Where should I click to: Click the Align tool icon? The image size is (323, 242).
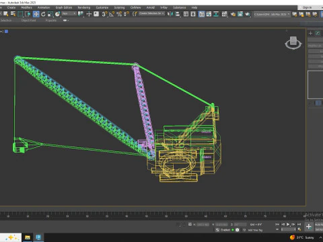[178, 14]
